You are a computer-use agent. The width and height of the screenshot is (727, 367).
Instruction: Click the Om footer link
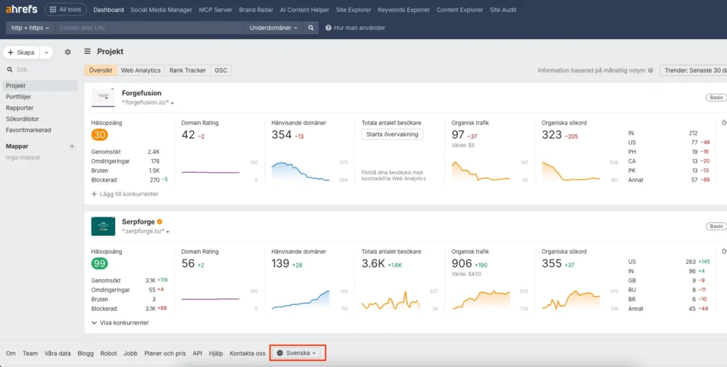11,353
